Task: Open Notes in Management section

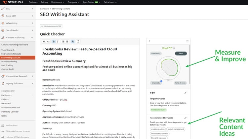Action: coord(4,116)
